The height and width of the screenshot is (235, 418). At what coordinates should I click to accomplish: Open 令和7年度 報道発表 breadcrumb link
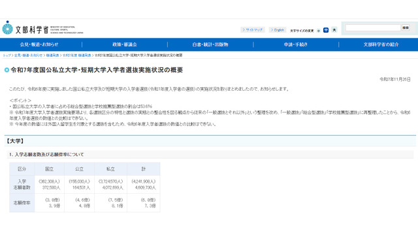(x=77, y=55)
